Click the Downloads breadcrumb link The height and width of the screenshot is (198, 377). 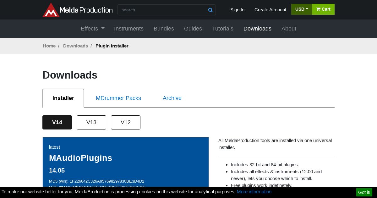(x=75, y=46)
